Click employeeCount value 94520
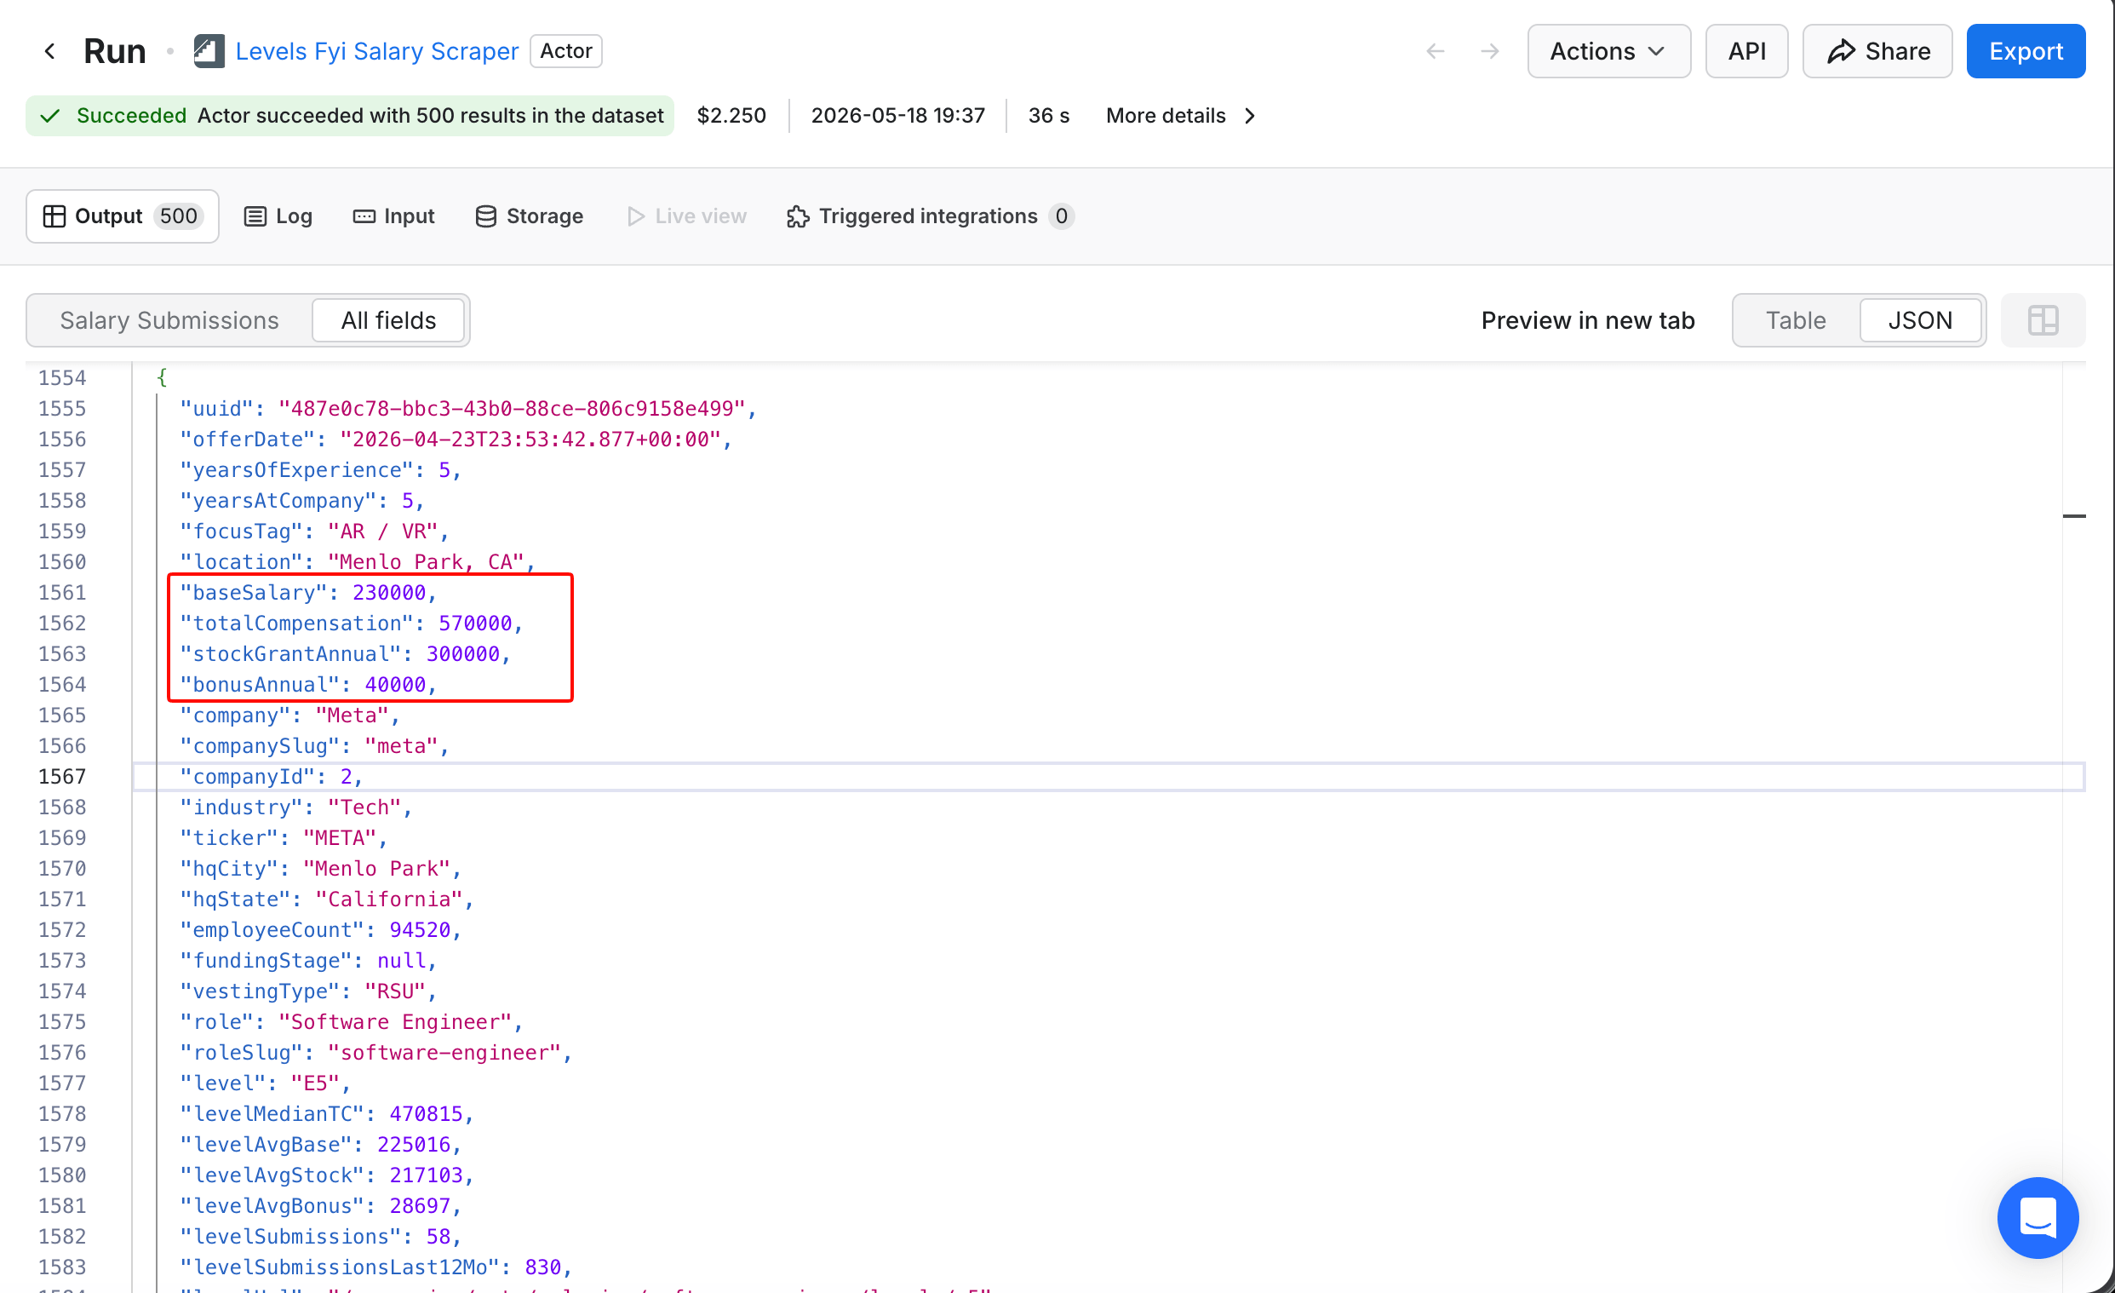 (420, 930)
